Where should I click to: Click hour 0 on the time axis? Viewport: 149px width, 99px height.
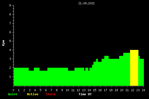coord(13,90)
